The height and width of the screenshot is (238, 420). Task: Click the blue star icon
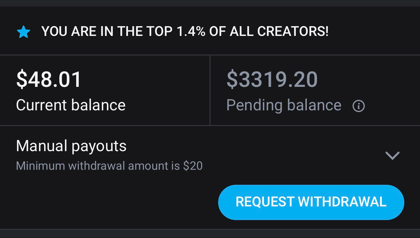pos(24,32)
